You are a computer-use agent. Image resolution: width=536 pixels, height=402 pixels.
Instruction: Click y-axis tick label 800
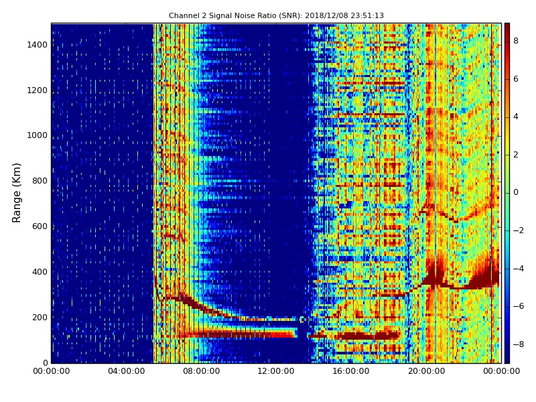(x=40, y=181)
